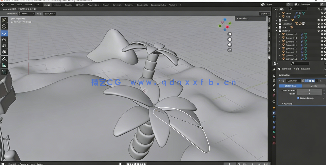The height and width of the screenshot is (165, 326).
Task: Open the Object Mode dropdown in the header
Action: (x=25, y=13)
